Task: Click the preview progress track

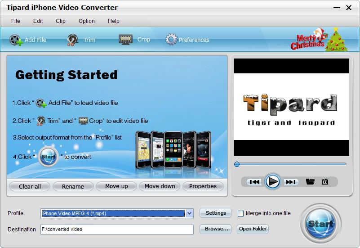Action: point(291,164)
